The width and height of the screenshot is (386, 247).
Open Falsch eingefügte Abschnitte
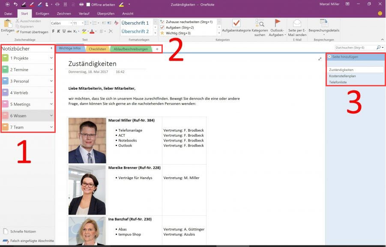(x=28, y=241)
